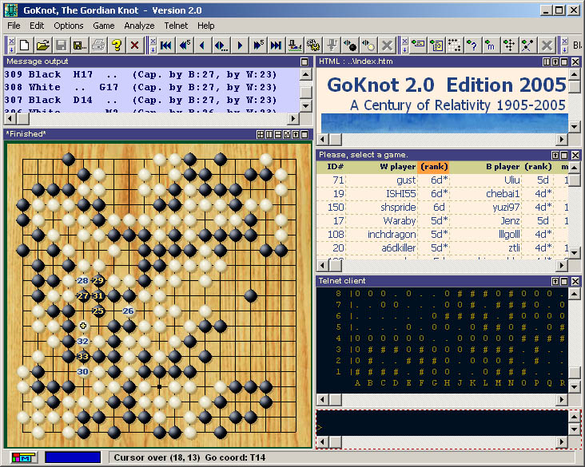585x467 pixels.
Task: Jump to the last move
Action: [x=276, y=46]
